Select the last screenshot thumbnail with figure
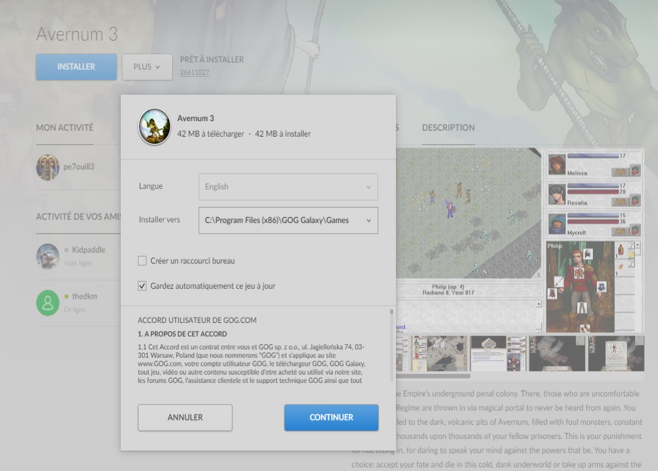 tap(616, 353)
